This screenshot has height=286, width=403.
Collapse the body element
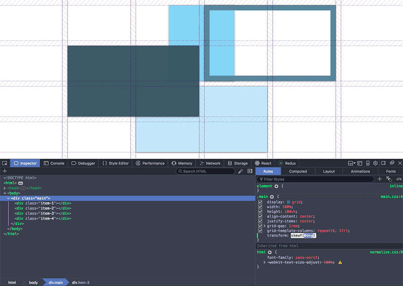click(5, 193)
